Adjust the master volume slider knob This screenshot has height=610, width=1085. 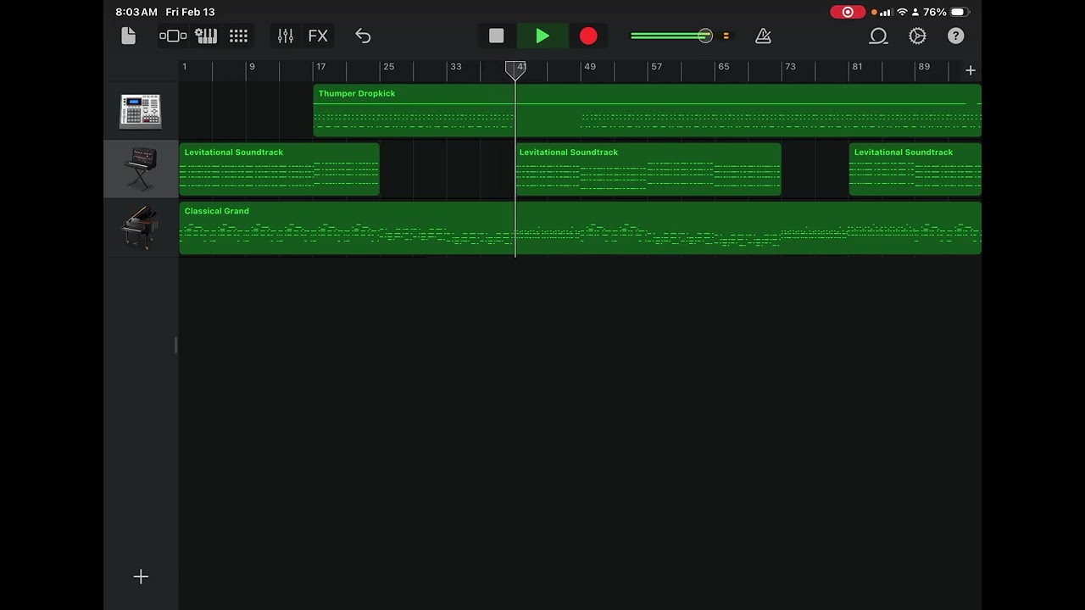(705, 36)
